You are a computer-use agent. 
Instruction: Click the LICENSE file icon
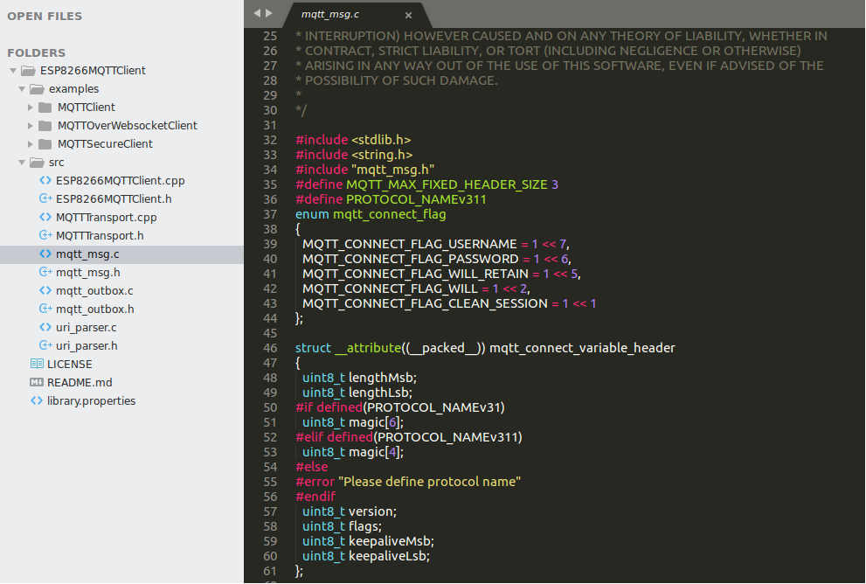pos(37,364)
